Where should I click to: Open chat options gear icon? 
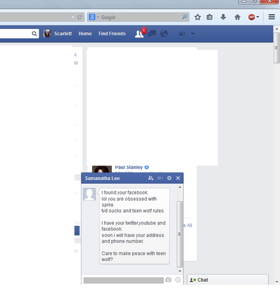[169, 178]
